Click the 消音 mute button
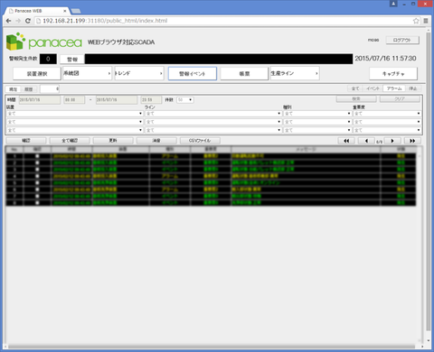The height and width of the screenshot is (352, 434). [156, 141]
